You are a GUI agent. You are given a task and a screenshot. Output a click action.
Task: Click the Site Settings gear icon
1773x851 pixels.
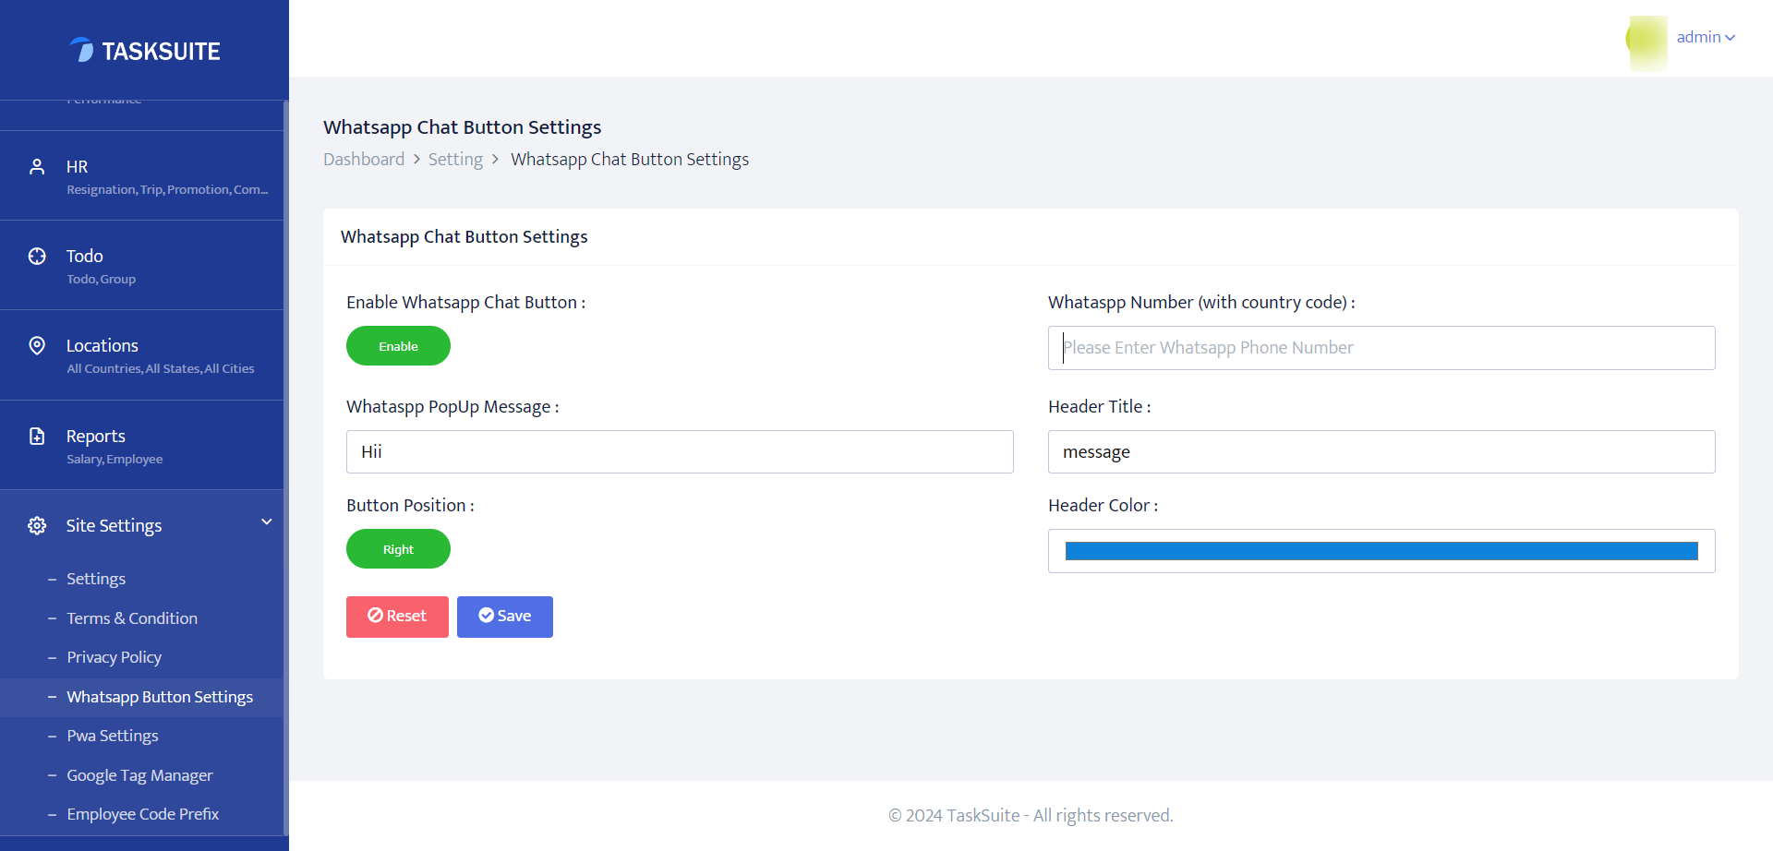point(37,525)
